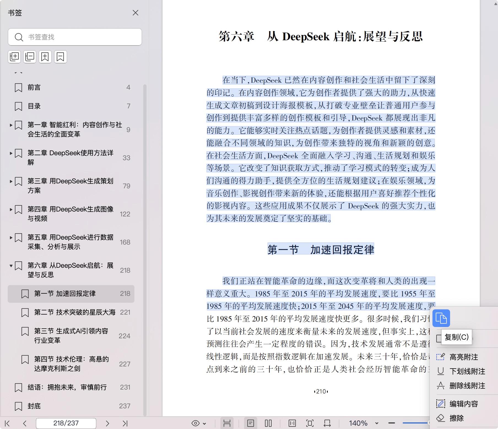Image resolution: width=498 pixels, height=429 pixels.
Task: Click the bookmark icon beside 前言
Action: point(18,88)
